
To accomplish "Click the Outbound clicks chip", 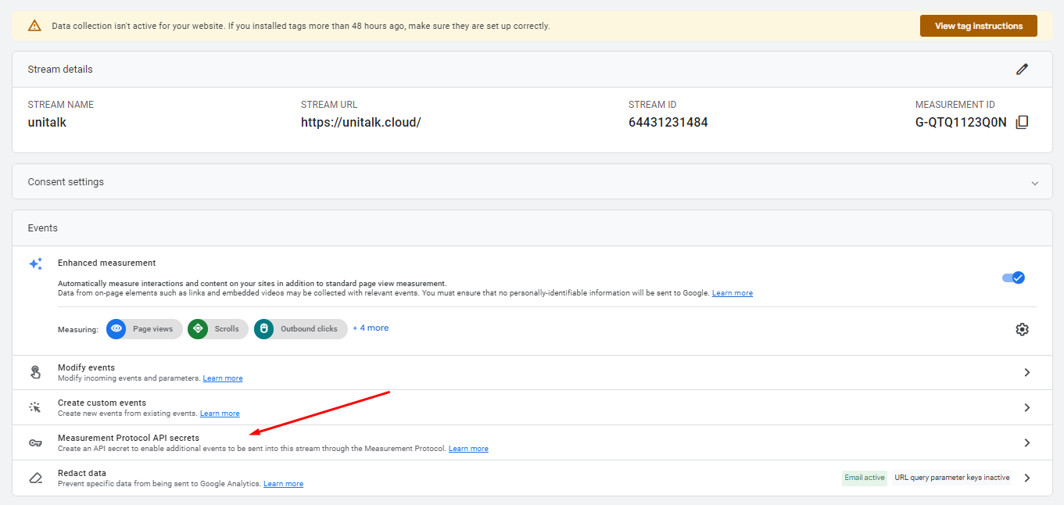I will tap(301, 329).
